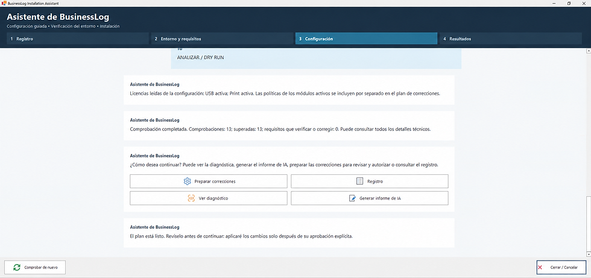Image resolution: width=591 pixels, height=278 pixels.
Task: Click the BusinessLog app icon in title bar
Action: coord(5,3)
